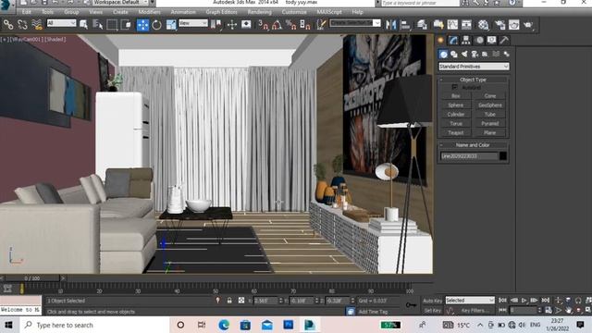The width and height of the screenshot is (592, 333).
Task: Toggle the 3D Snaps button
Action: tap(263, 25)
